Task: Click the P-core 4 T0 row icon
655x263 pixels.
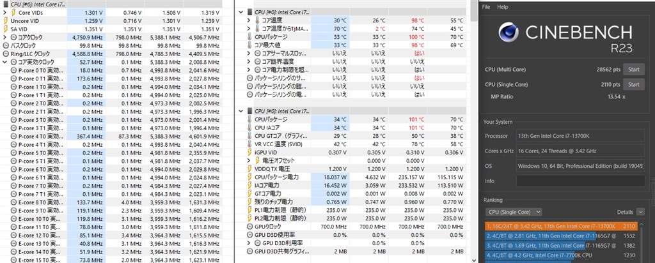Action: [x=13, y=137]
